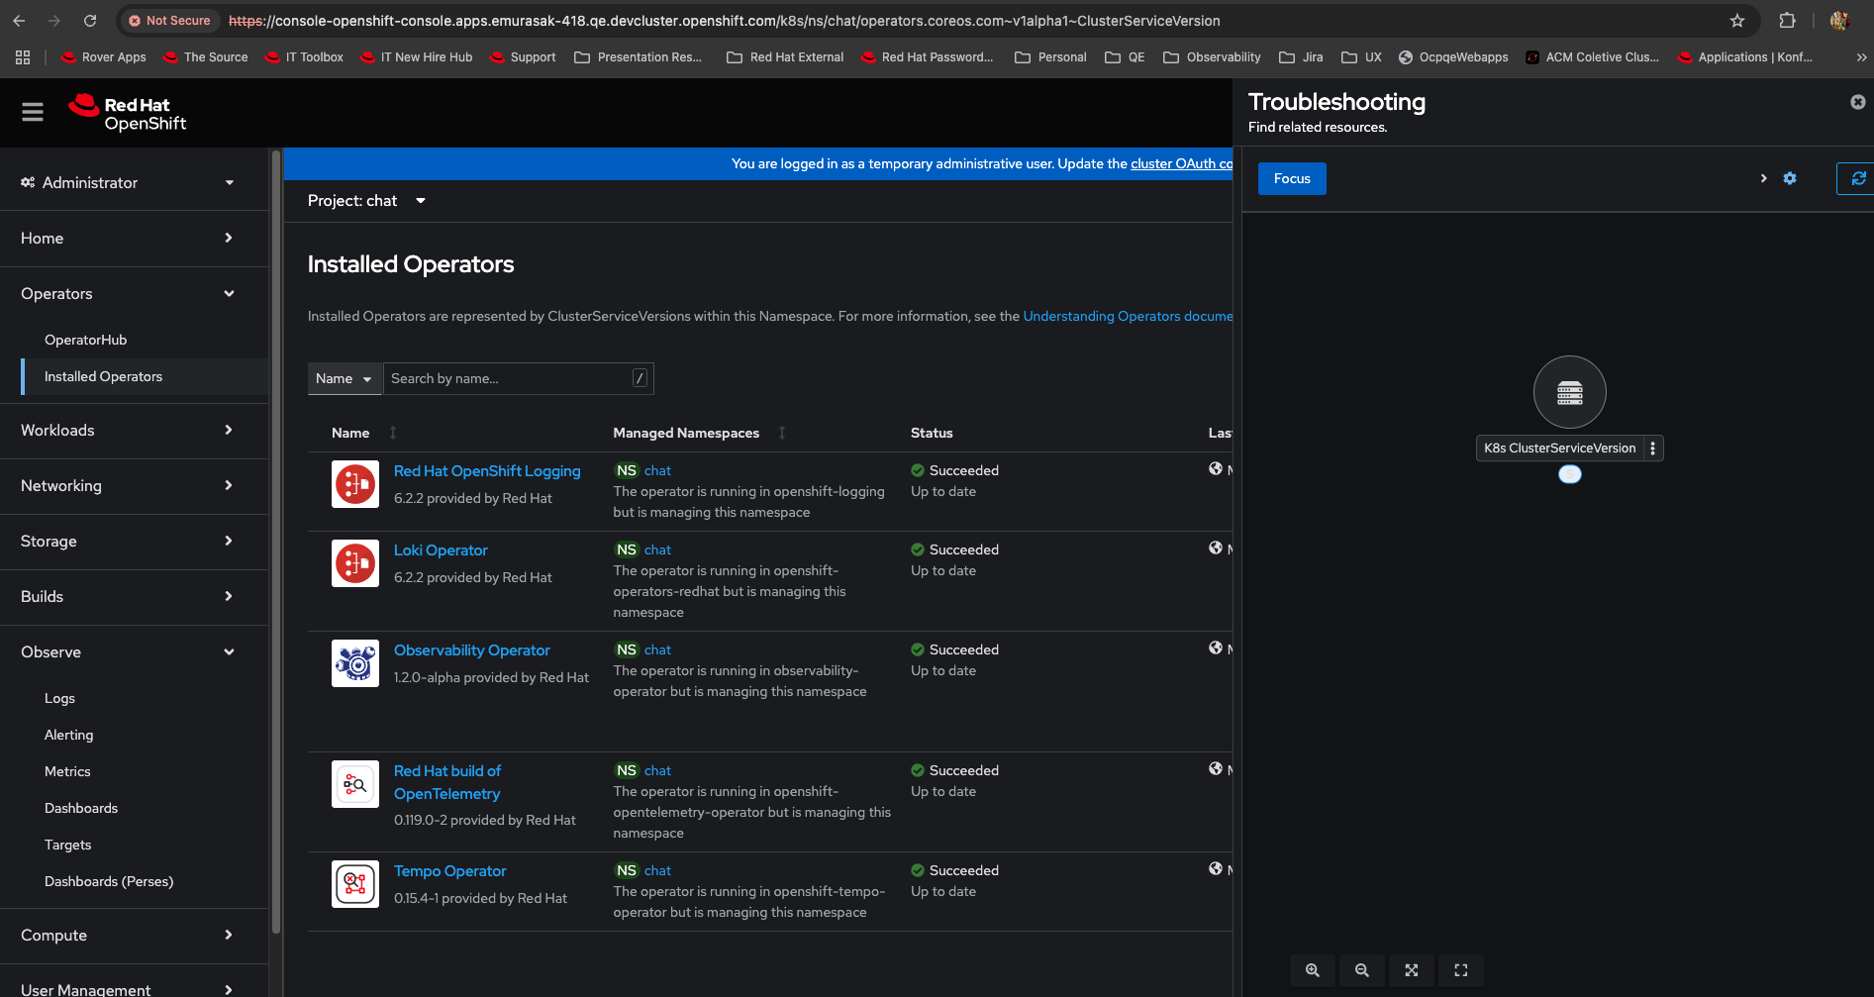Open the Project: chat dropdown
1874x997 pixels.
pos(366,201)
